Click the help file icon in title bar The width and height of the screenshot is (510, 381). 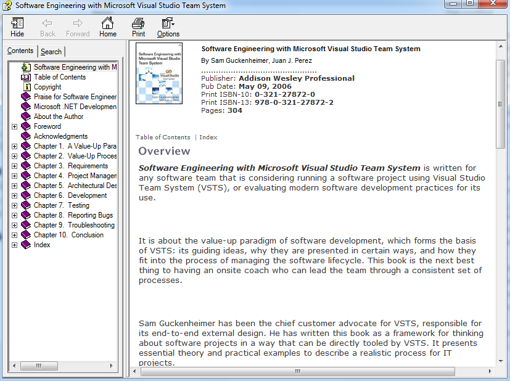(6, 6)
